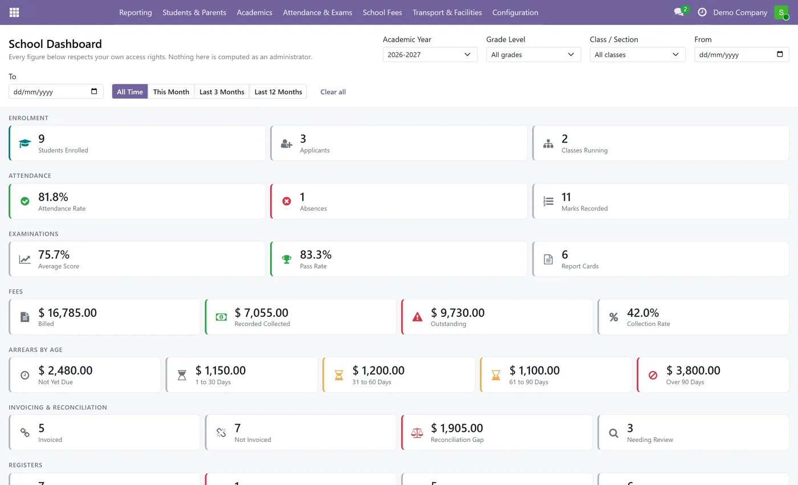Click the To date input field

pos(56,92)
